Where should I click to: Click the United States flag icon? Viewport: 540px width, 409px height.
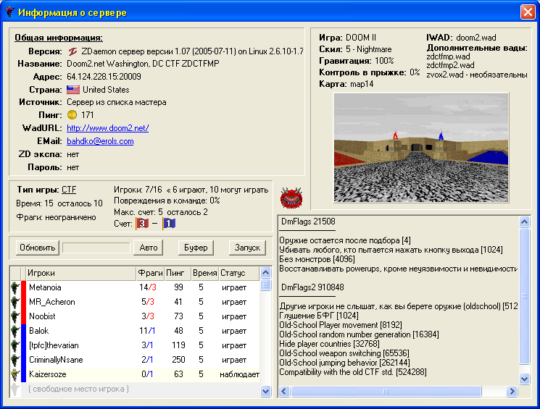coord(72,90)
